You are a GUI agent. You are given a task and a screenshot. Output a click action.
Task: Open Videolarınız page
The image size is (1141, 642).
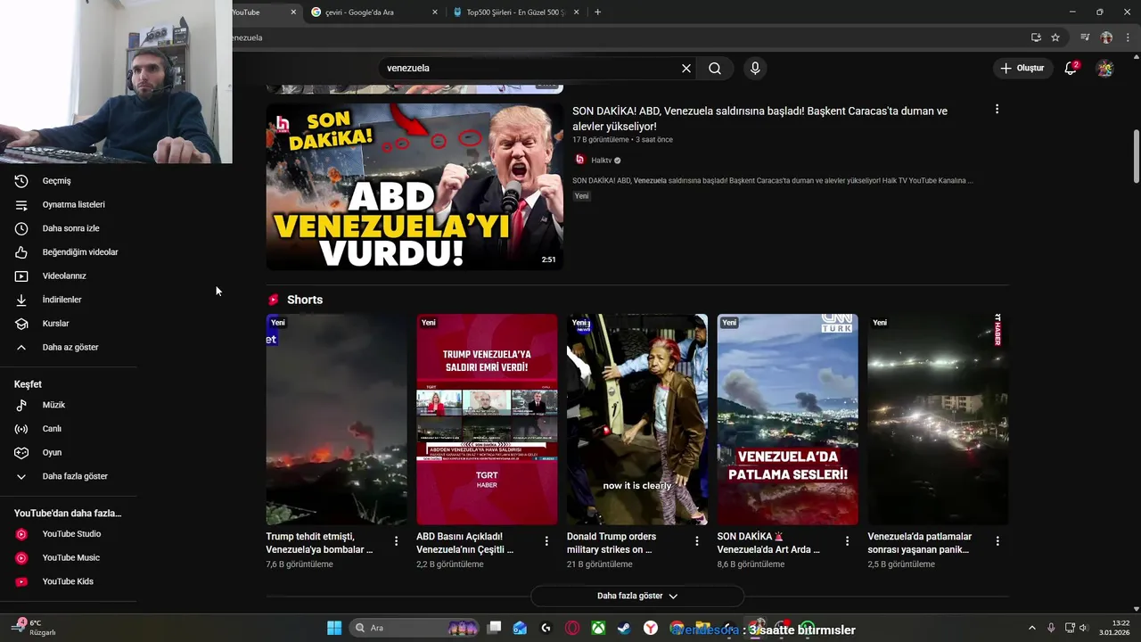[64, 276]
